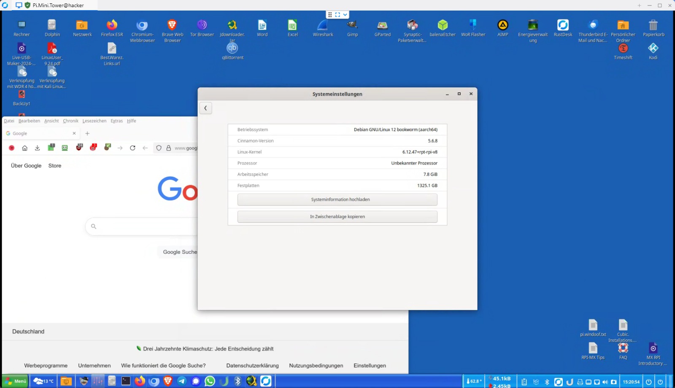The width and height of the screenshot is (675, 388).
Task: Click the screenshot camera tray icon
Action: point(614,382)
